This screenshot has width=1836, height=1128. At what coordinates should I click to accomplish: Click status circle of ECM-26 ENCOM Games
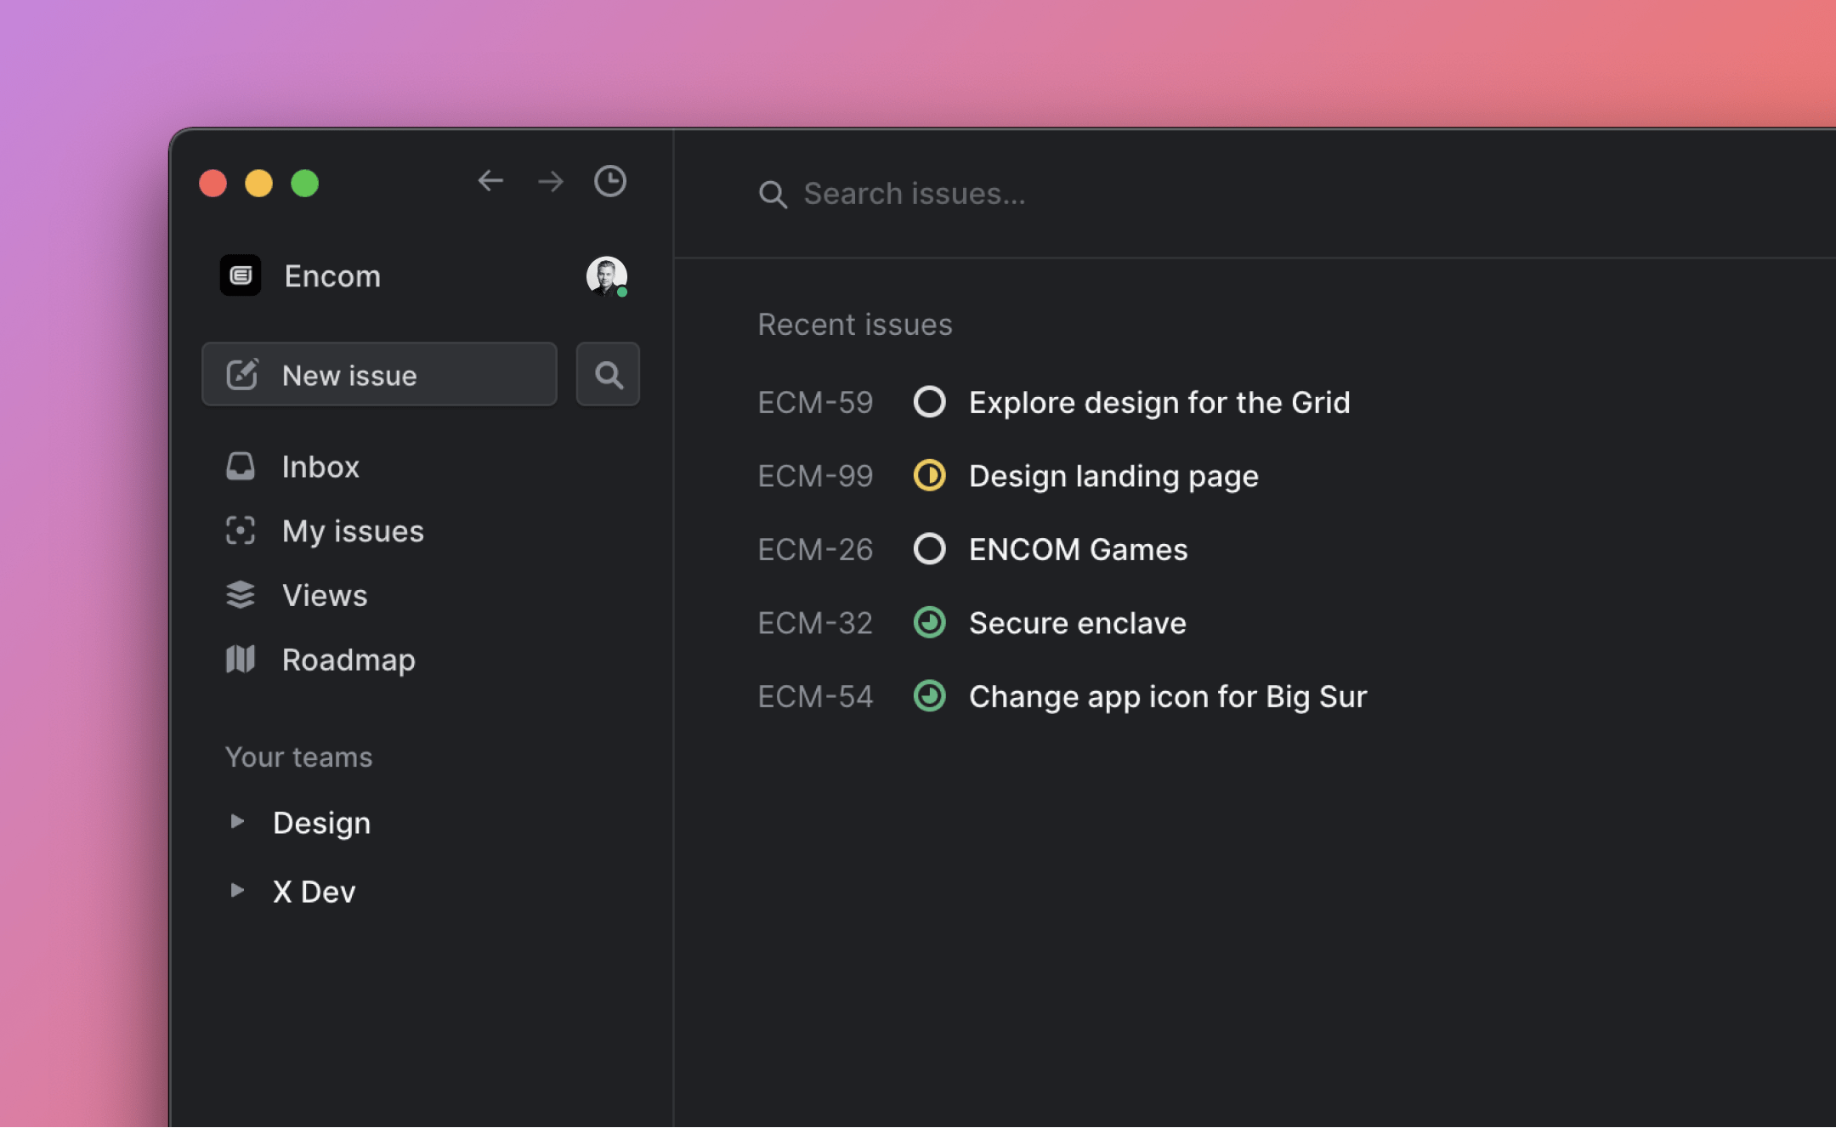pos(929,549)
